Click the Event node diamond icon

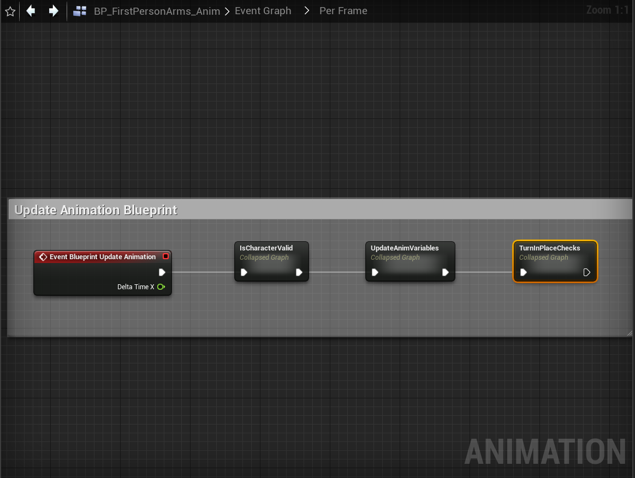point(43,257)
